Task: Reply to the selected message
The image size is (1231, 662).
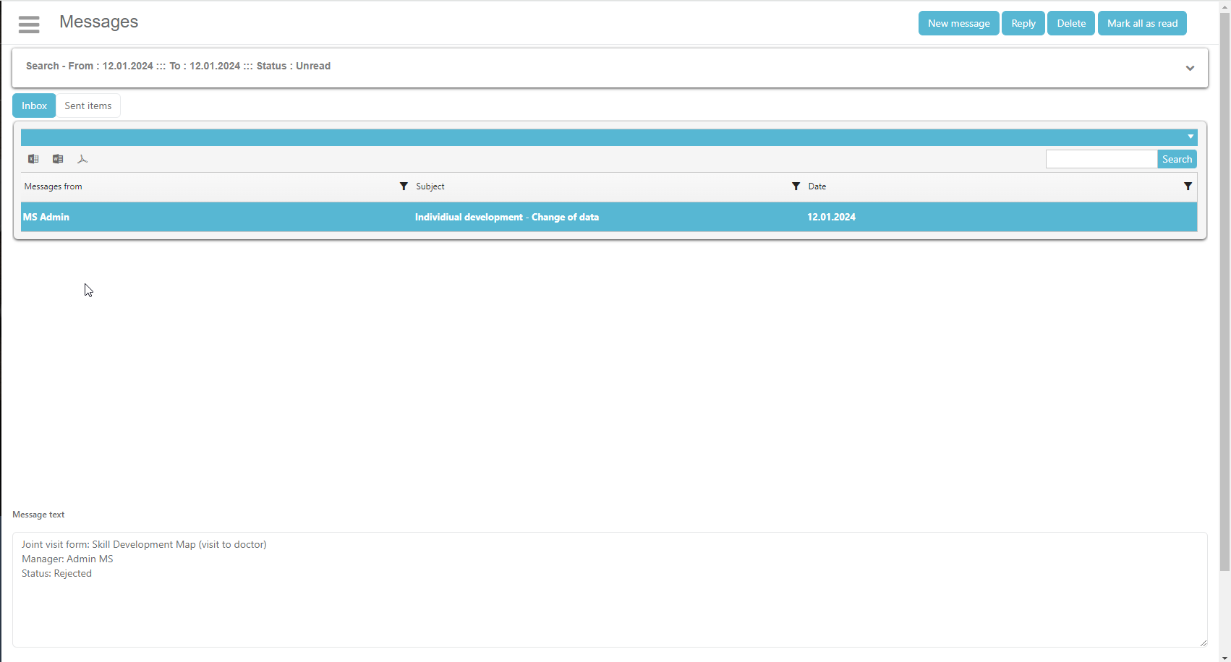Action: 1023,23
